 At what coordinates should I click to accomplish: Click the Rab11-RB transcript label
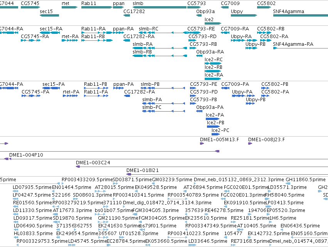(93, 37)
